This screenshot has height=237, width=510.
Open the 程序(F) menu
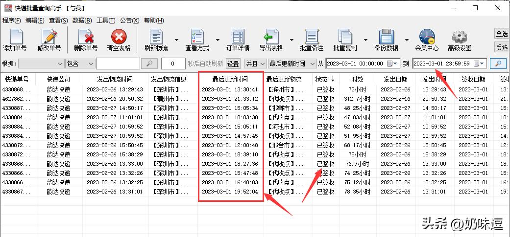[x=11, y=21]
